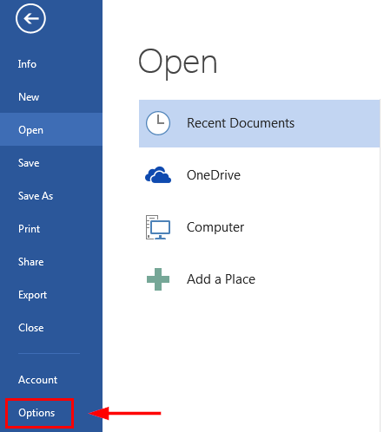Select the Recent Documents text label
Image resolution: width=384 pixels, height=432 pixels.
pos(241,123)
